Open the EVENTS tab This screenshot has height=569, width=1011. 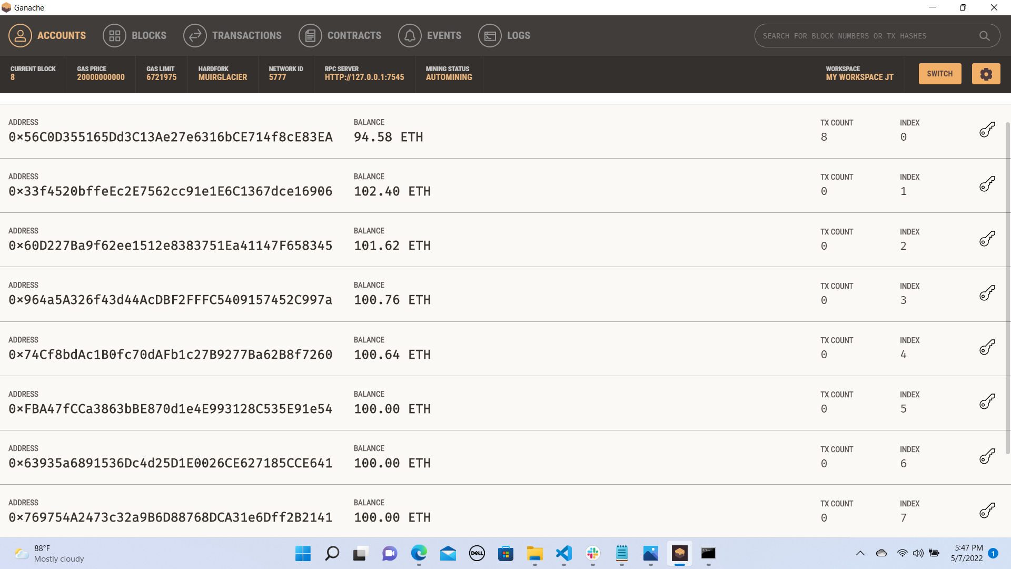[444, 35]
